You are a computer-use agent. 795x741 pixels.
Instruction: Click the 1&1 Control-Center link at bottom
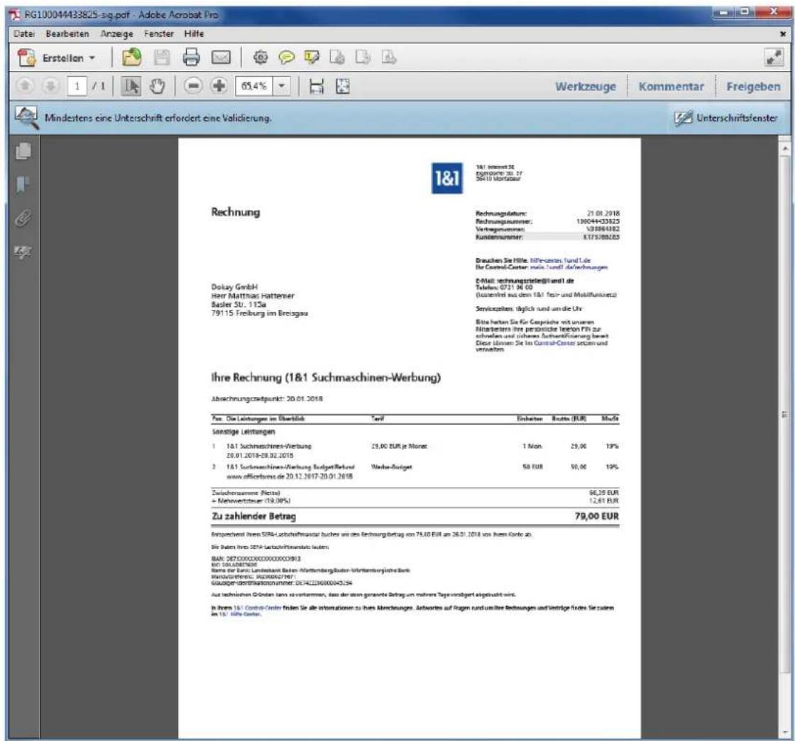point(258,607)
